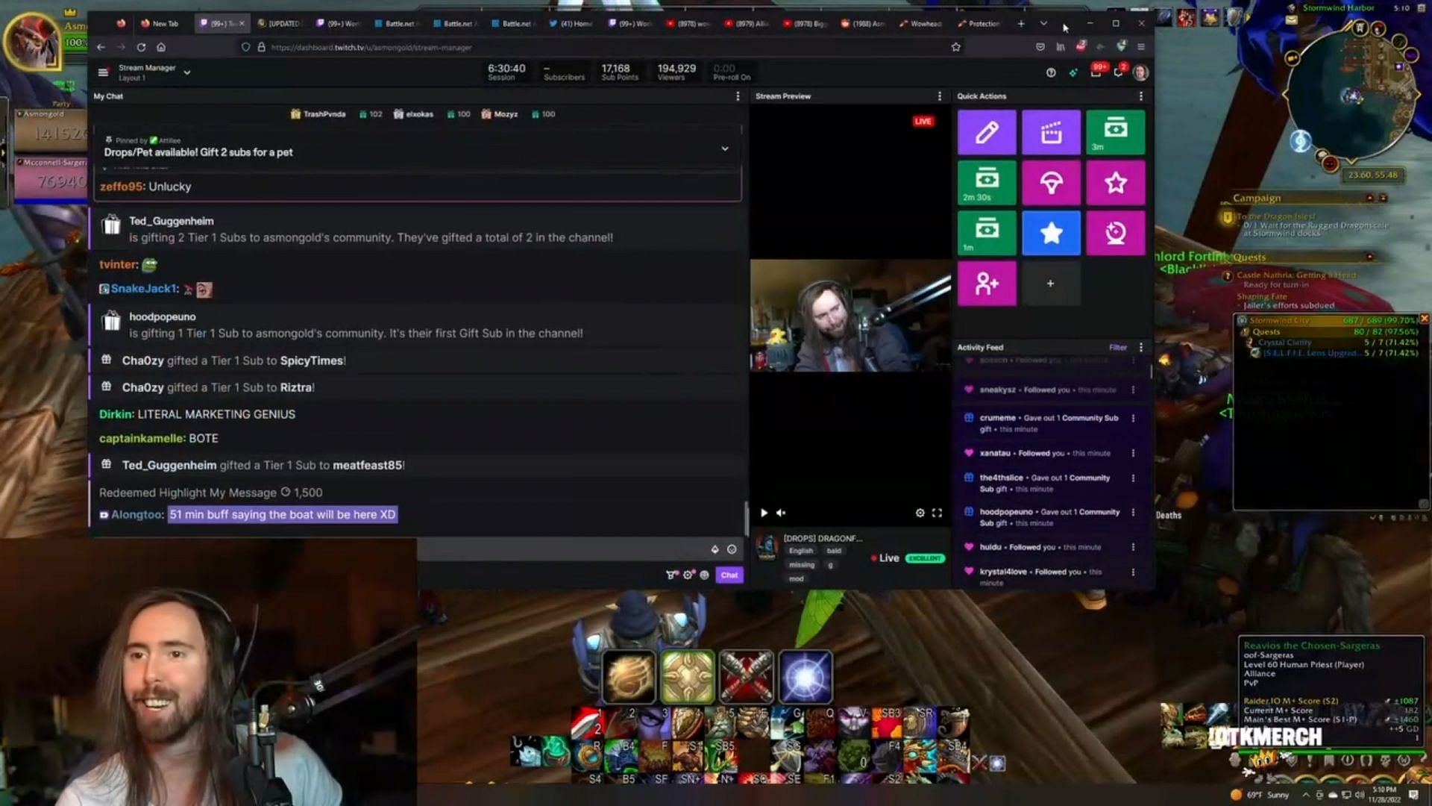1432x806 pixels.
Task: Click the taskbar clock showing 5:10 PM
Action: point(1384,794)
